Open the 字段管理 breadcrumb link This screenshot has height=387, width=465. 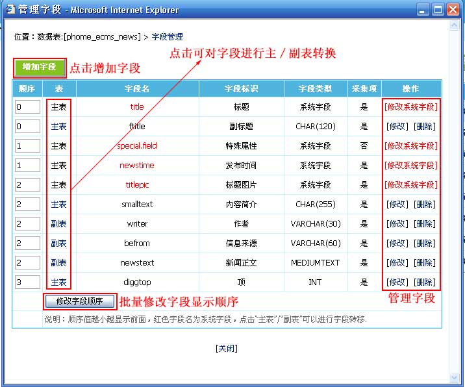tap(167, 37)
